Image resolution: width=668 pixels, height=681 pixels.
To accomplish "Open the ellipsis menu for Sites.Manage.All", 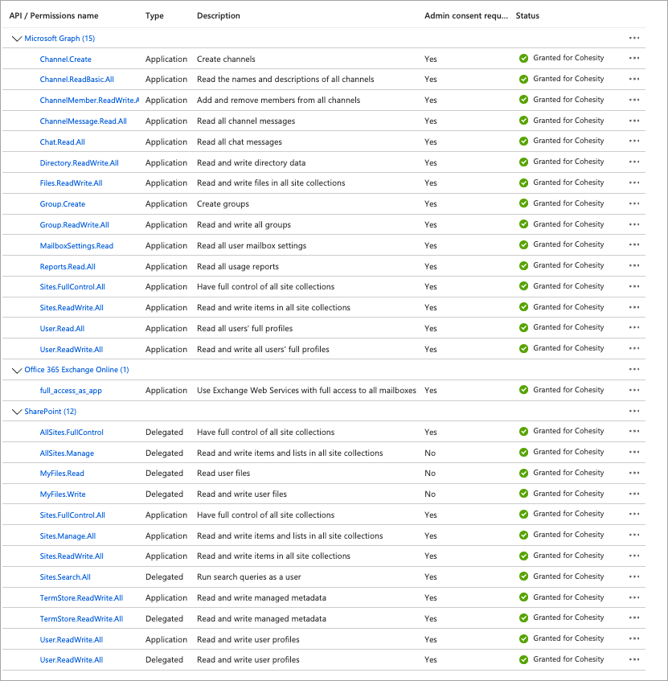I will click(634, 535).
